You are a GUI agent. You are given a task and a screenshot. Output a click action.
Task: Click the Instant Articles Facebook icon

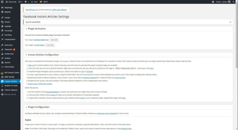(2, 81)
